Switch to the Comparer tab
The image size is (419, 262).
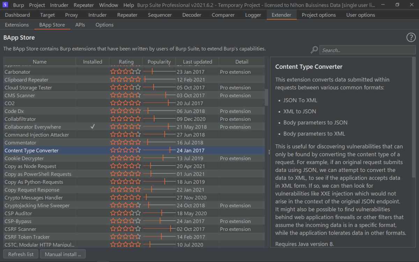(223, 15)
